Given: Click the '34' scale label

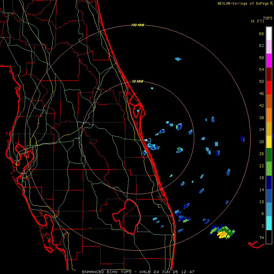Looking at the screenshot, I should pyautogui.click(x=262, y=130).
